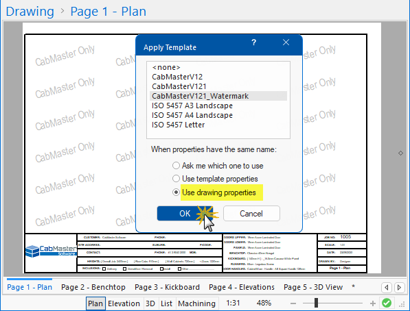
Task: Toggle Other checkbox in title block
Action: (179, 269)
